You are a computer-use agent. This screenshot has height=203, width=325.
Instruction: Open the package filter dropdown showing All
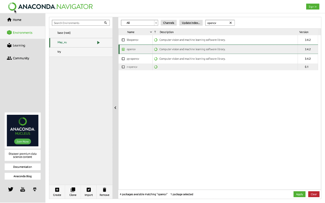pyautogui.click(x=139, y=23)
